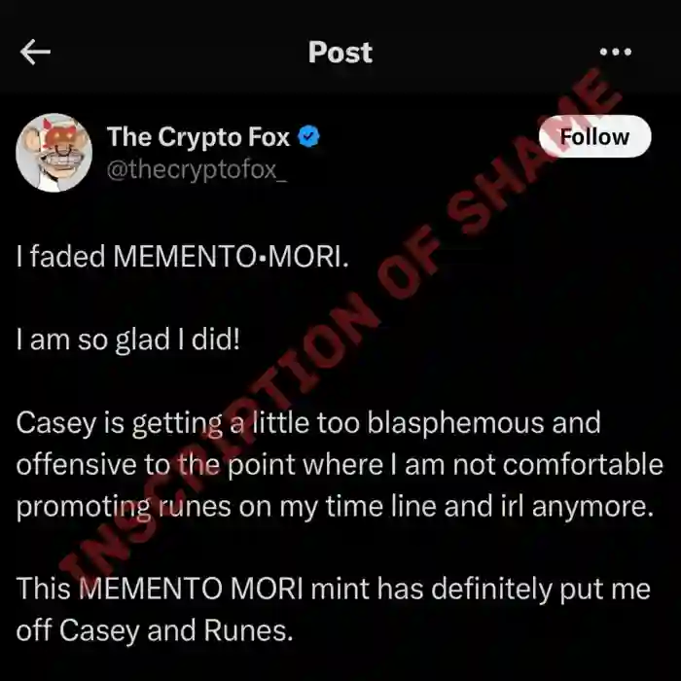The width and height of the screenshot is (681, 681).
Task: Click the red word SHAME in watermark
Action: [534, 152]
